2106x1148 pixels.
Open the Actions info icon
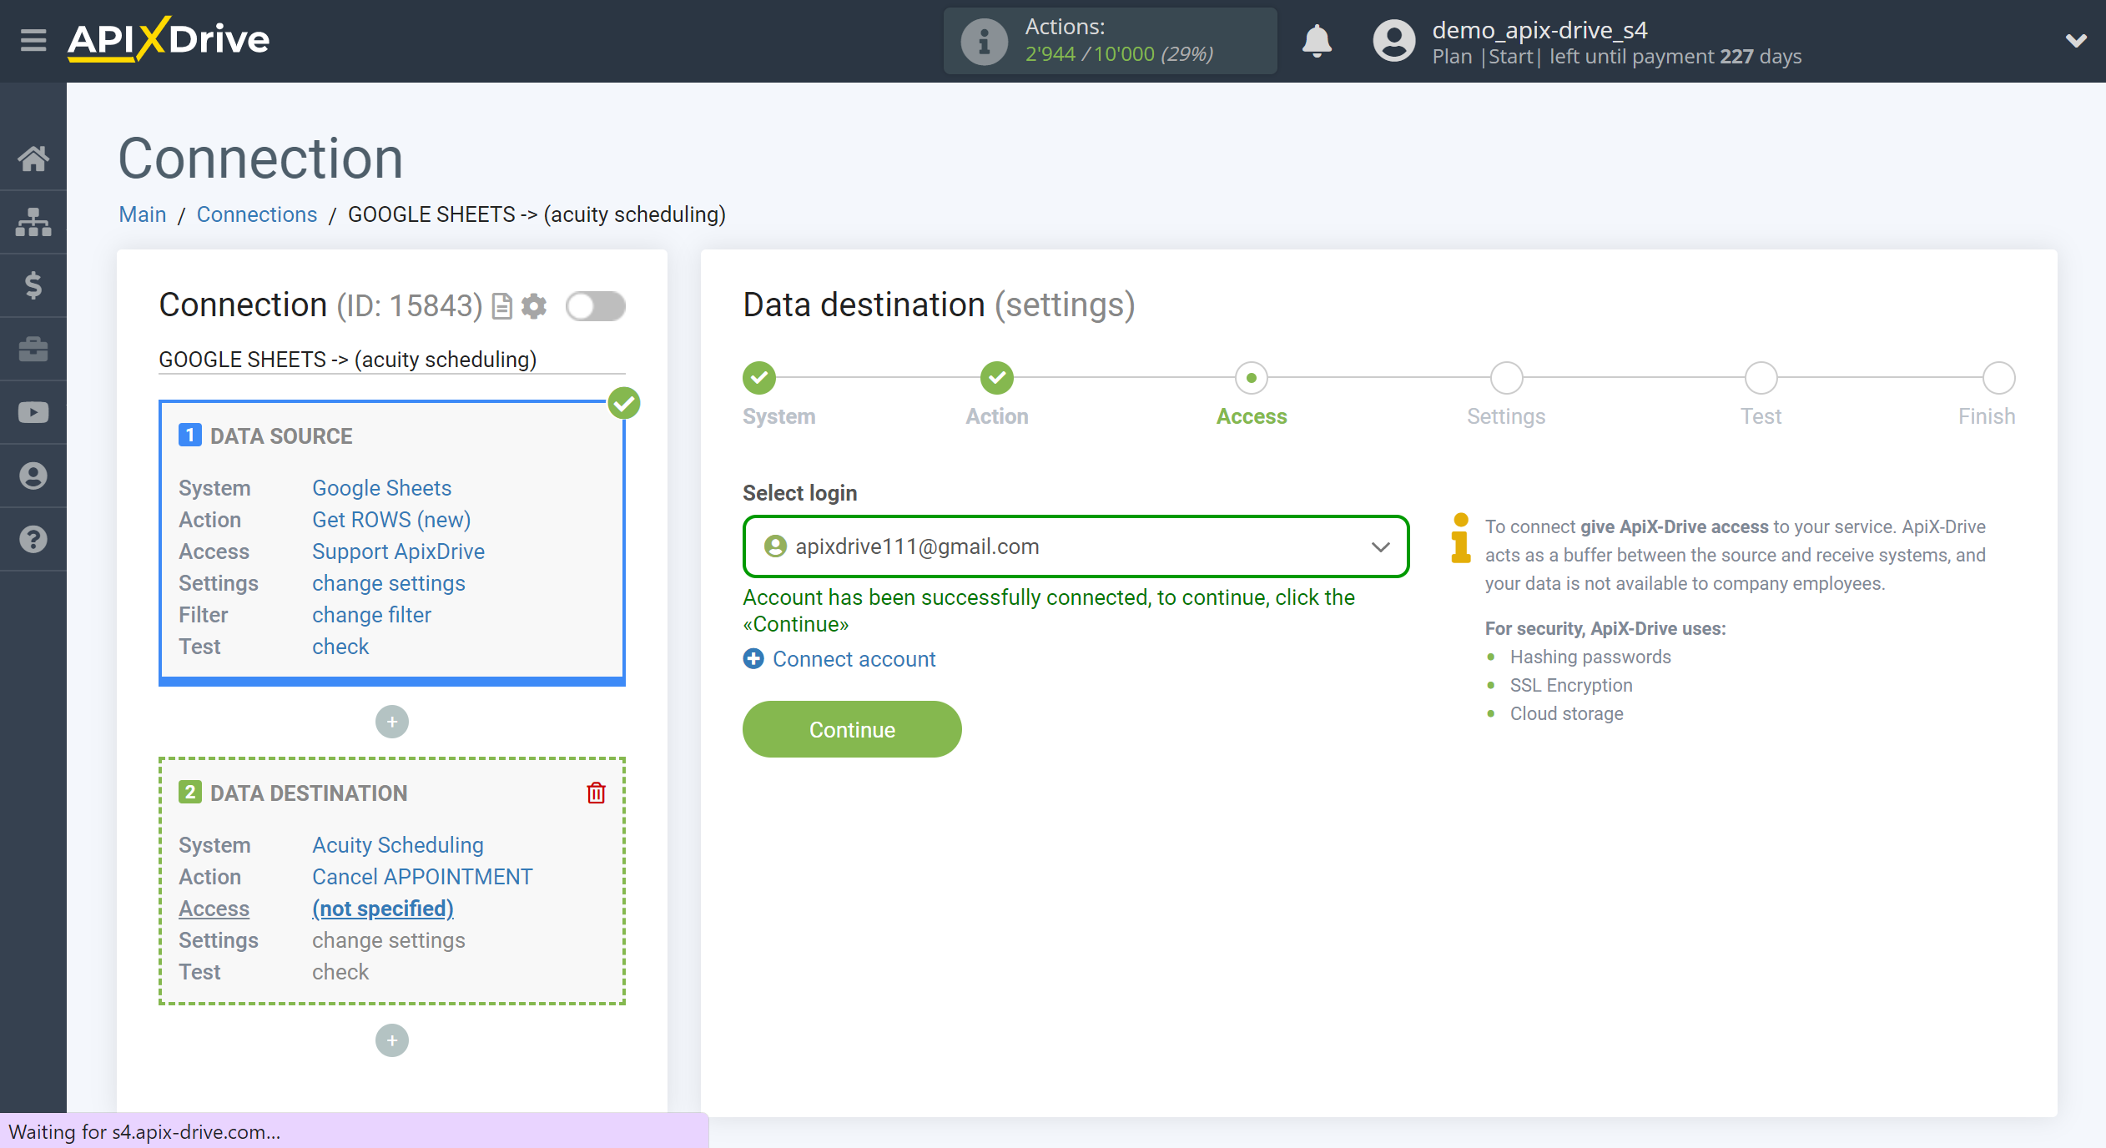coord(984,41)
